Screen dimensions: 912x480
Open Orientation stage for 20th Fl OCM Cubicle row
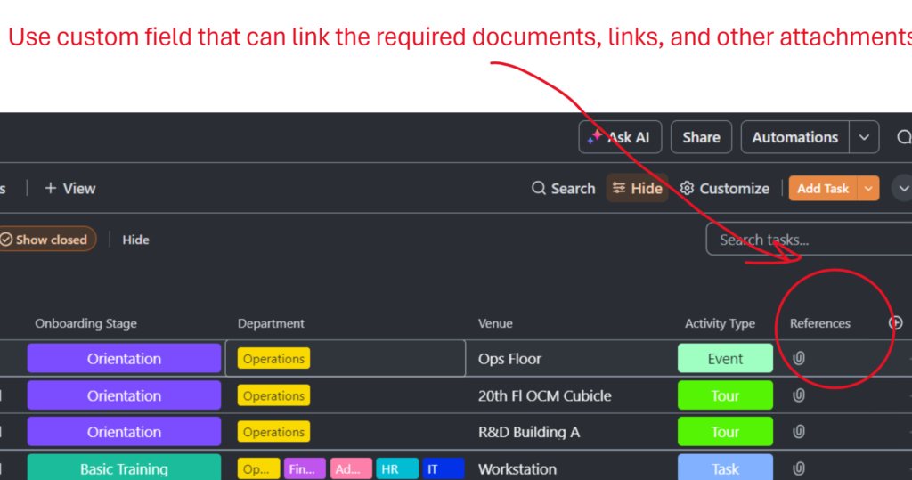pyautogui.click(x=124, y=395)
